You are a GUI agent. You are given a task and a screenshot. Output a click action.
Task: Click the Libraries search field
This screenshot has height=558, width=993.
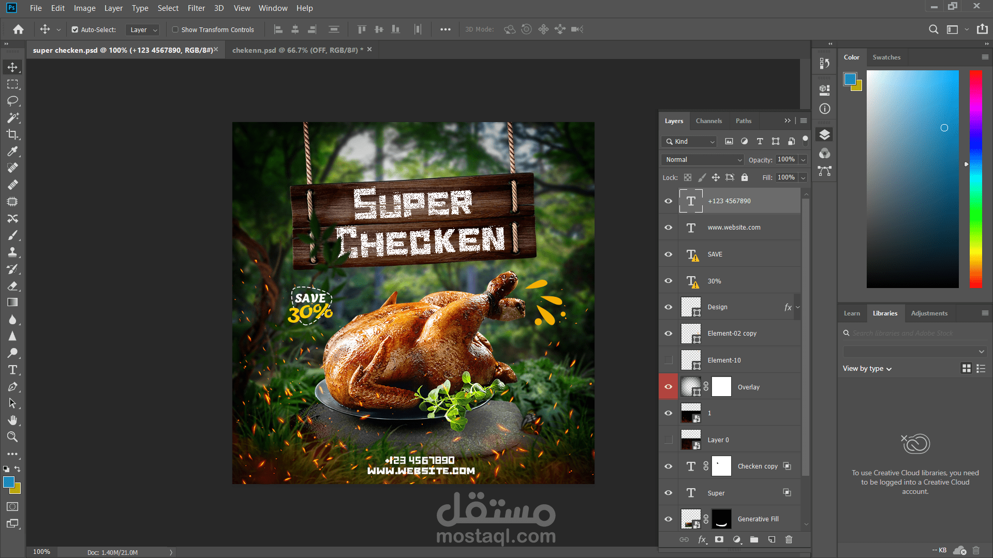[x=914, y=334]
